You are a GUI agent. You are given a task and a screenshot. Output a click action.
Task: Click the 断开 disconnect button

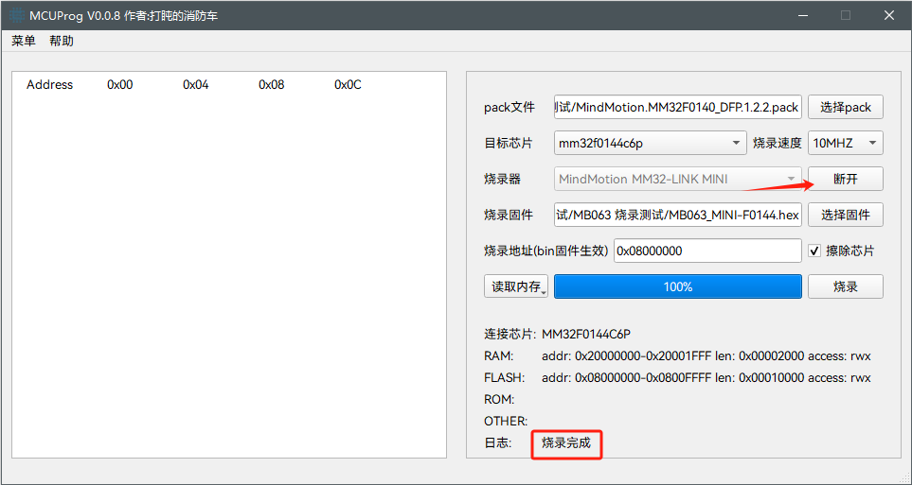pyautogui.click(x=845, y=180)
